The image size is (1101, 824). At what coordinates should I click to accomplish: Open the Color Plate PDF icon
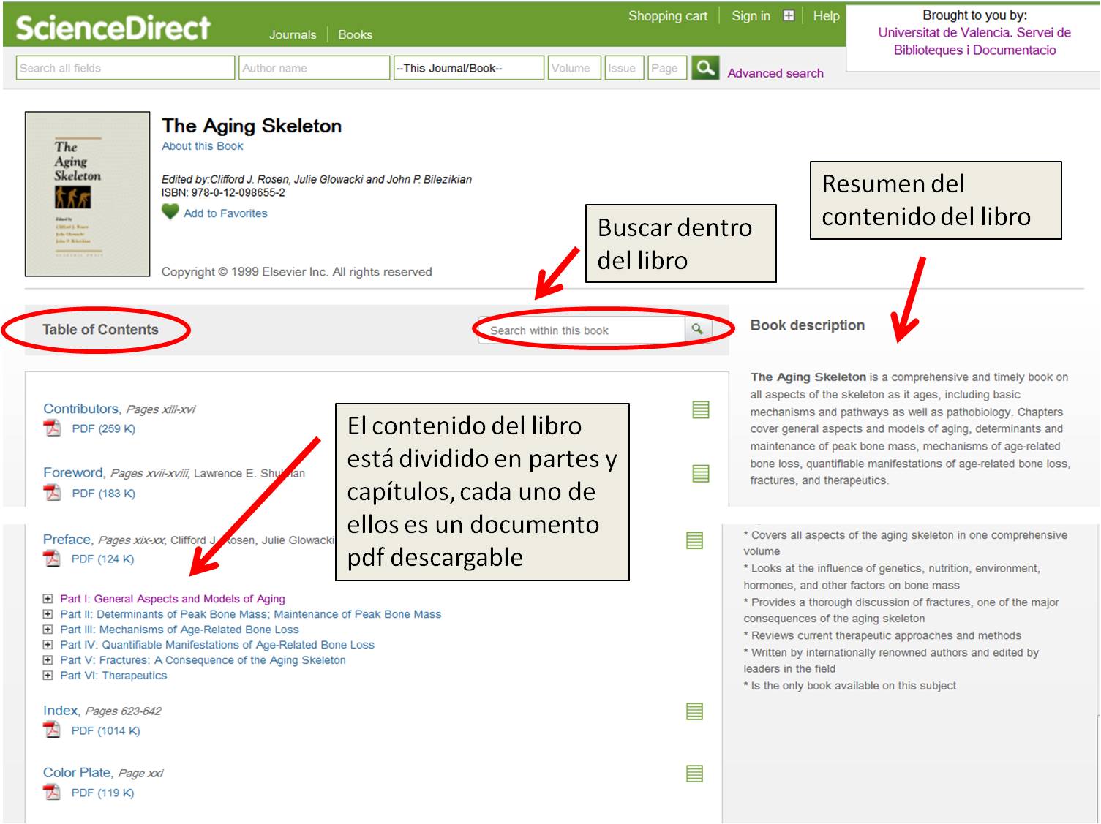pyautogui.click(x=52, y=792)
